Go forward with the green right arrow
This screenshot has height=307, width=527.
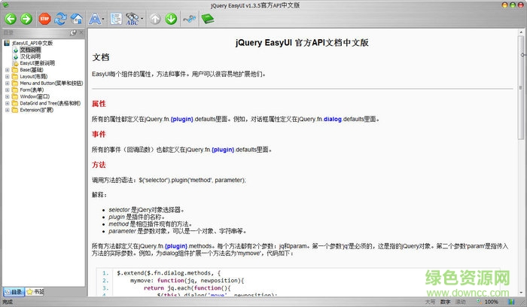coord(26,19)
